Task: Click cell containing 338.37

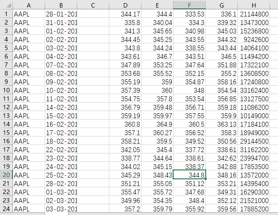Action: (x=189, y=167)
